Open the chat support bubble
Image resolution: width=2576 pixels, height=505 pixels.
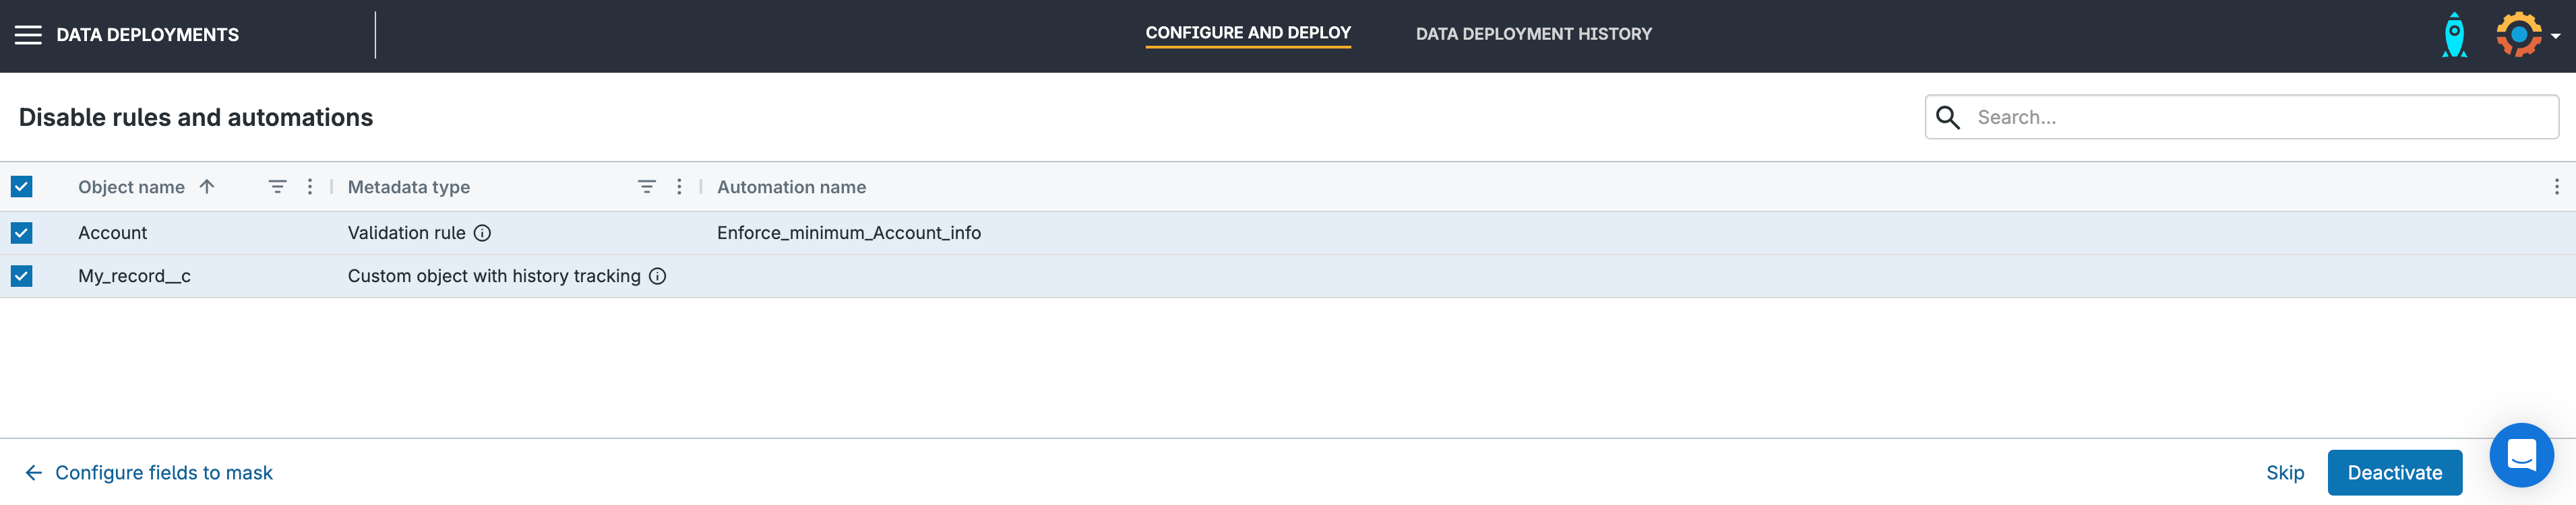pos(2520,455)
